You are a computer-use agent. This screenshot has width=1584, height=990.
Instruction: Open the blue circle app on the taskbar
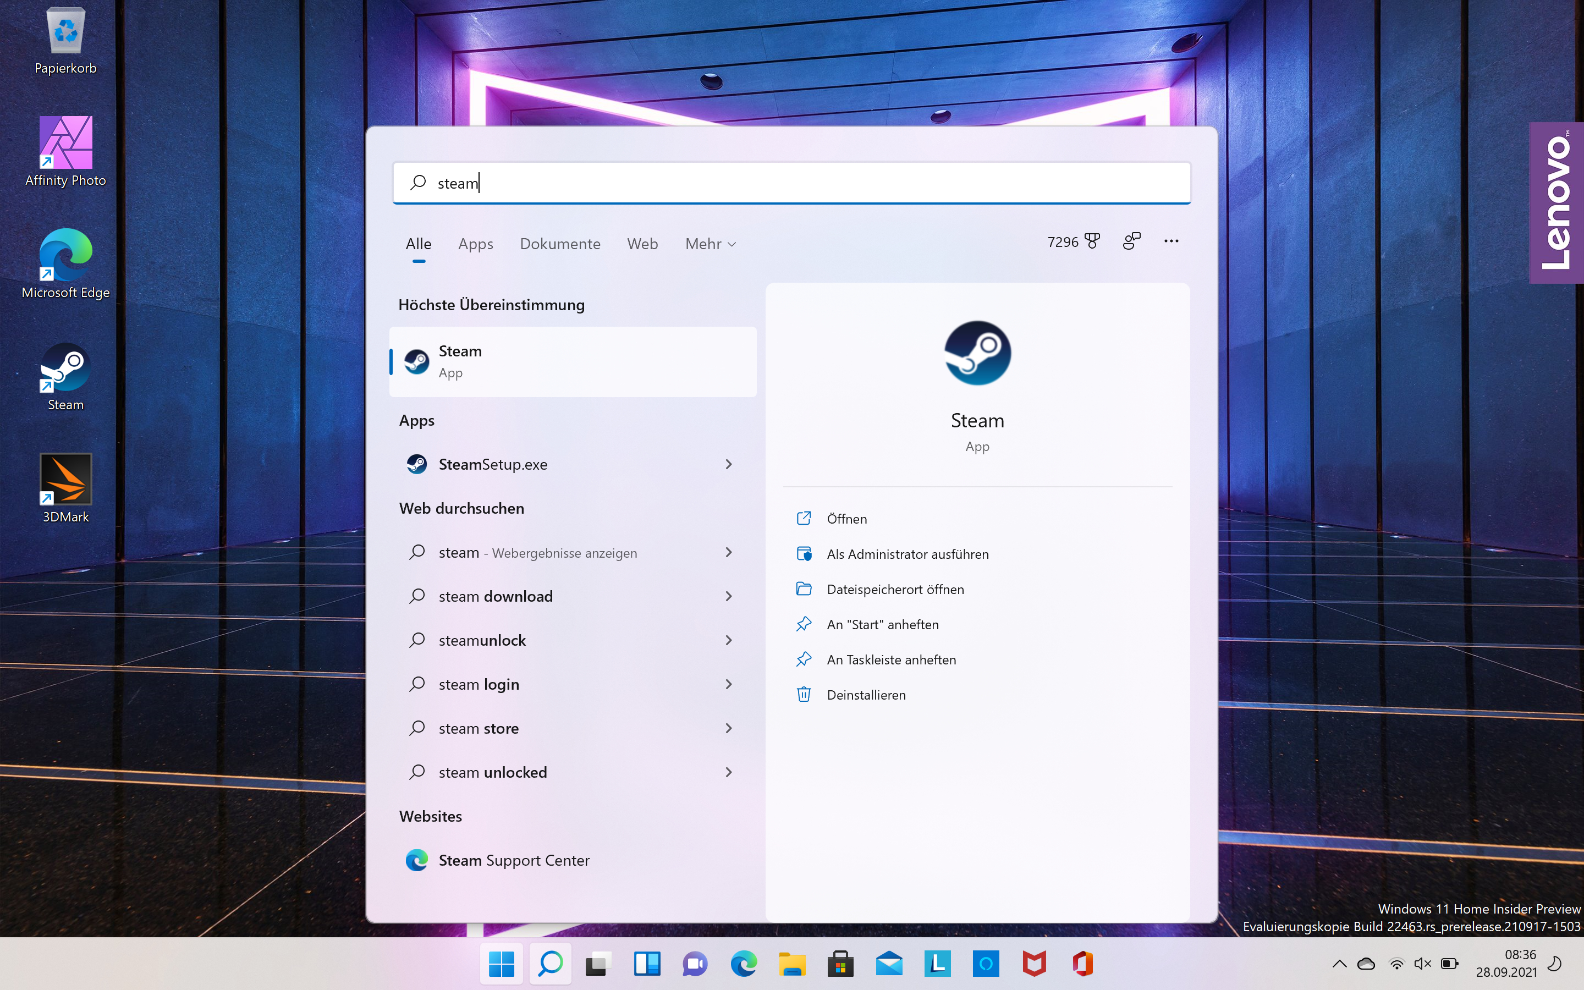click(986, 964)
